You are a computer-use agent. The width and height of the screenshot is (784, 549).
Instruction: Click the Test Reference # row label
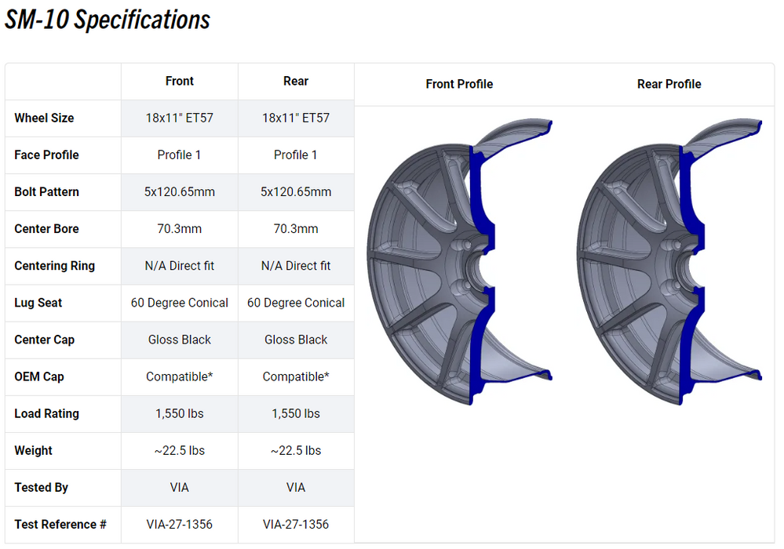pos(60,524)
